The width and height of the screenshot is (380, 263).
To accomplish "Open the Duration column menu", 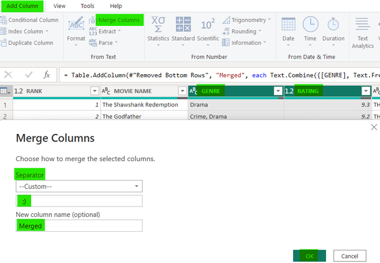I will click(x=333, y=32).
